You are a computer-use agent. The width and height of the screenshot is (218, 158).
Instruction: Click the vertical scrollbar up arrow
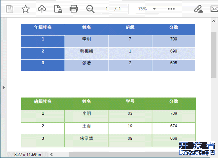point(214,21)
